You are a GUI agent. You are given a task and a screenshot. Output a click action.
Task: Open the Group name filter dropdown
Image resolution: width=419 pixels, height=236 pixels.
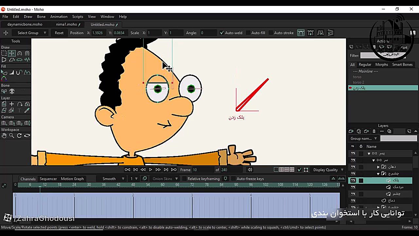(363, 139)
